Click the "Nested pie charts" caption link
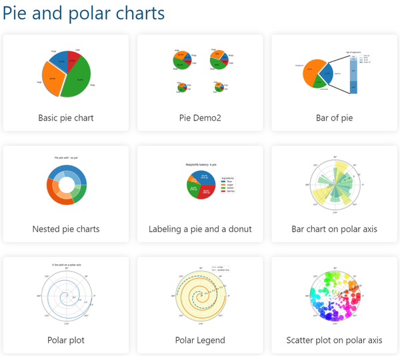Screen dimensions: 400x356 (65, 229)
